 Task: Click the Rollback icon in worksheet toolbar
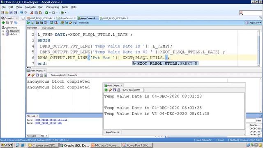(56, 23)
